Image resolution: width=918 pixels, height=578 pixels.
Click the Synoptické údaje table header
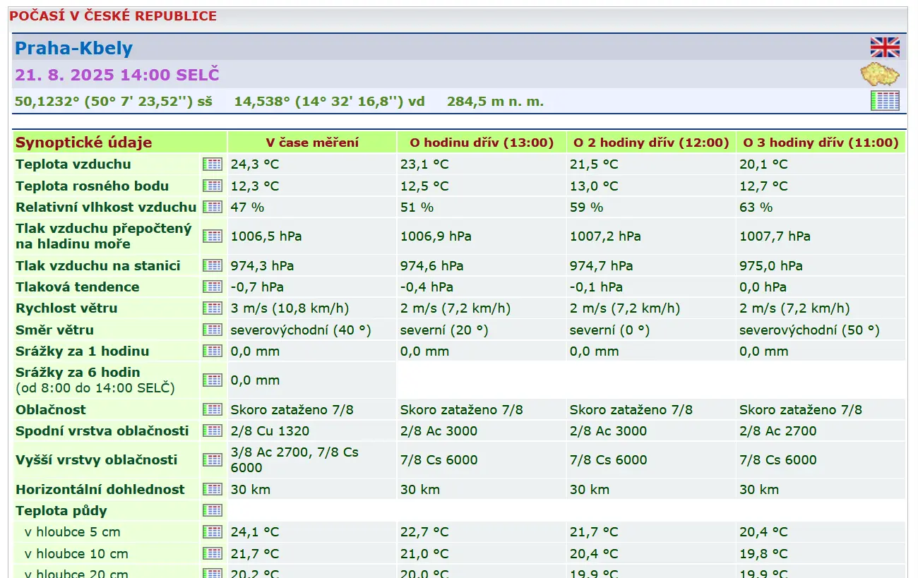coord(84,143)
